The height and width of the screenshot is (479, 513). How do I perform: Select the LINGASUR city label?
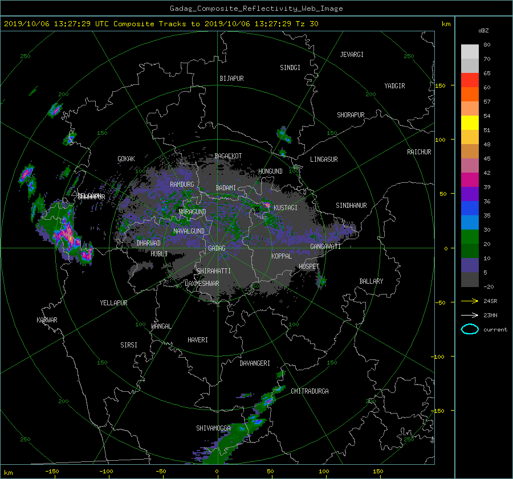324,159
